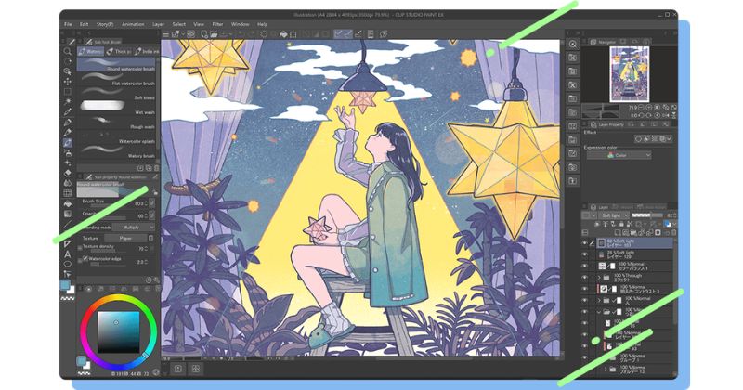Select the Fill bucket tool

pyautogui.click(x=67, y=203)
